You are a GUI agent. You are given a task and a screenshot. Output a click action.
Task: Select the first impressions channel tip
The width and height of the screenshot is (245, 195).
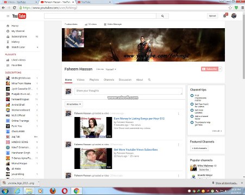pyautogui.click(x=192, y=95)
